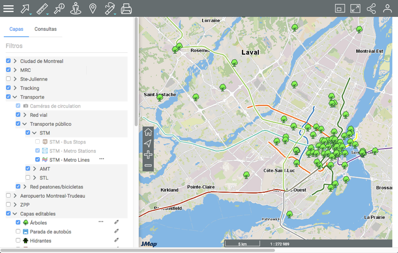Click the location pin marker tool
Screen dimensions: 398x253
click(93, 8)
